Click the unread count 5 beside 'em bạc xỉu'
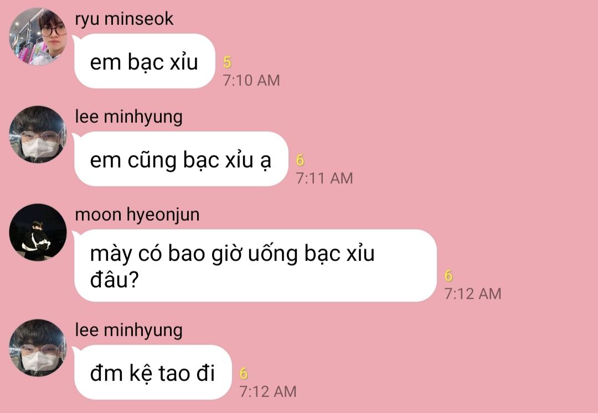 pyautogui.click(x=228, y=62)
